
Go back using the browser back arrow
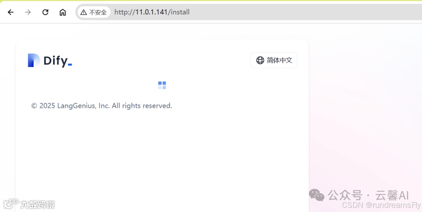point(11,12)
